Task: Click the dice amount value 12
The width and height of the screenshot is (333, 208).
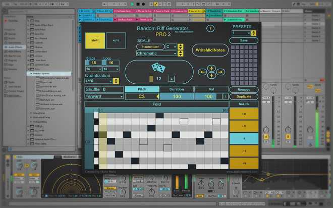Action: click(158, 79)
